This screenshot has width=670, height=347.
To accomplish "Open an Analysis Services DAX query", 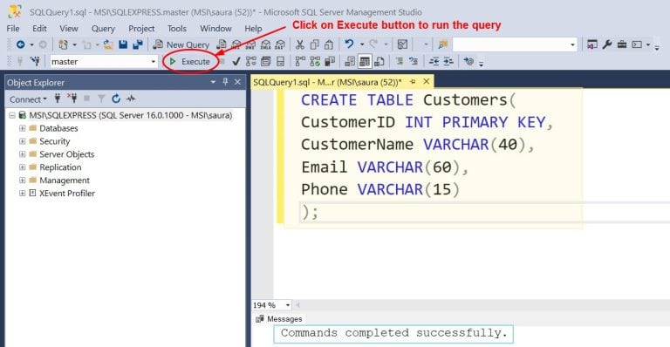I will (280, 44).
